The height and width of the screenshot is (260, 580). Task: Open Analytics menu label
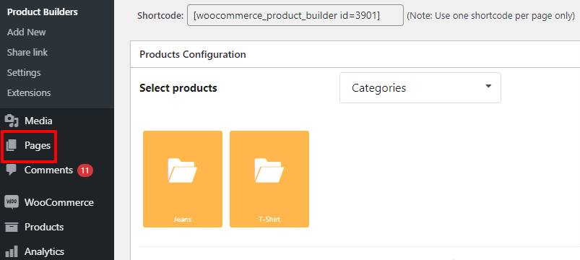coord(44,252)
